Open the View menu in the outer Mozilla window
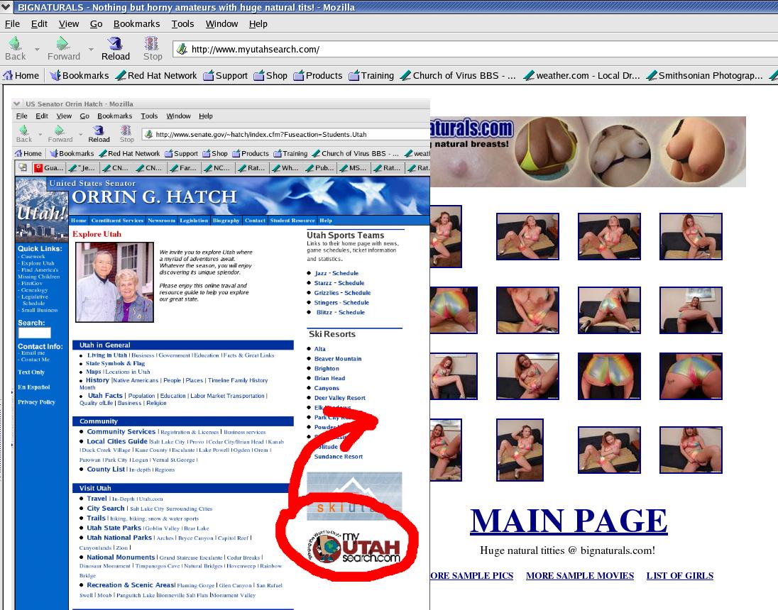The image size is (778, 610). tap(68, 24)
